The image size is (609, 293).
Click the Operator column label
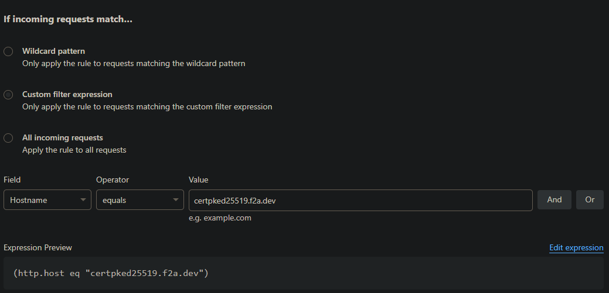(112, 180)
